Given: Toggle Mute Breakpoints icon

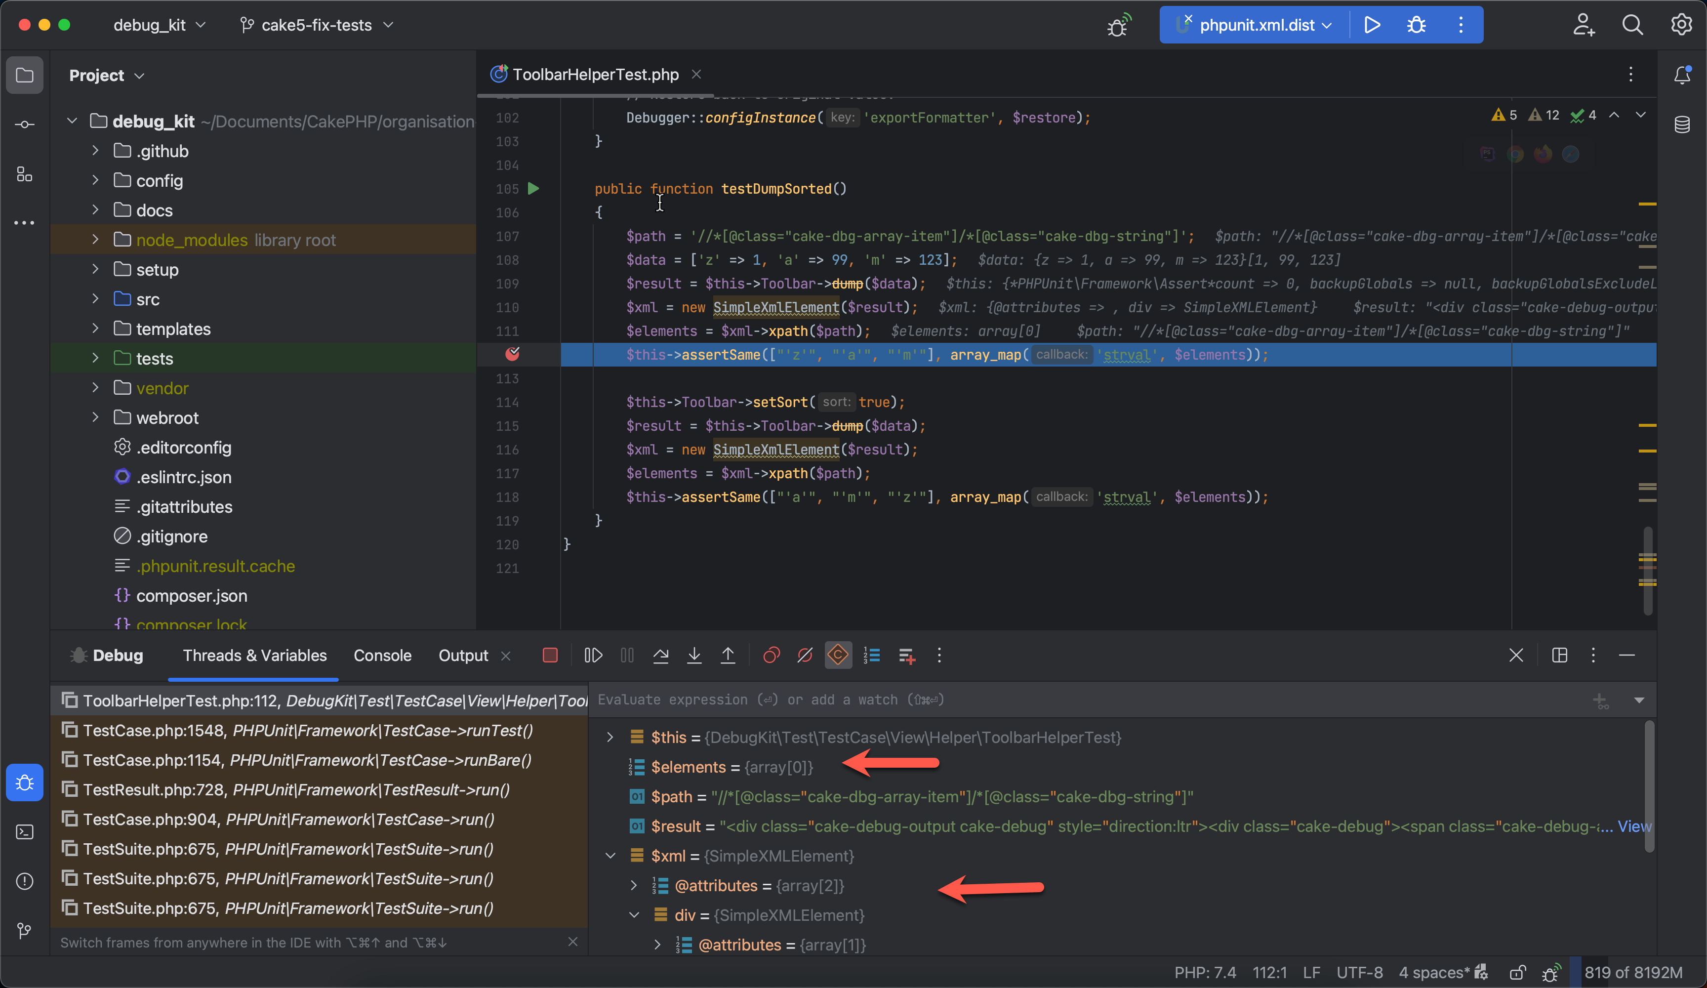Looking at the screenshot, I should [805, 655].
